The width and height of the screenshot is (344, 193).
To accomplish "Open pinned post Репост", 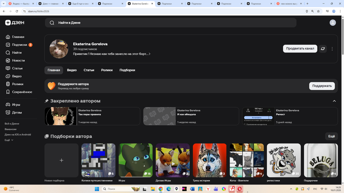I will [x=290, y=116].
